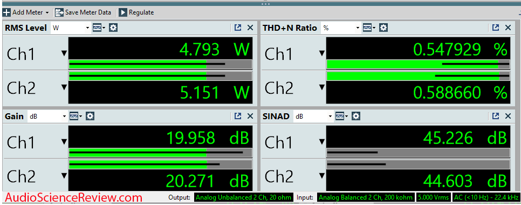Open SINAD unit dropdown showing dB
Viewport: 521px width, 205px height.
pyautogui.click(x=313, y=117)
